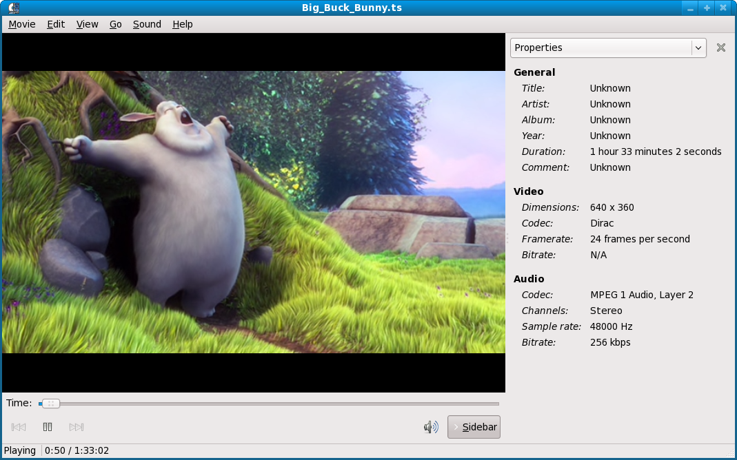Select the audio Codec value 'MPEG 1 Audio, Layer 2'

[642, 295]
